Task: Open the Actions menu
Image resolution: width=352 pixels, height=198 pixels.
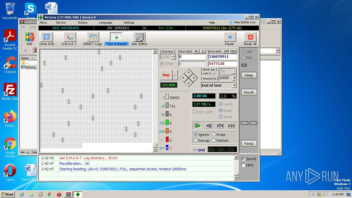Action: 83,23
